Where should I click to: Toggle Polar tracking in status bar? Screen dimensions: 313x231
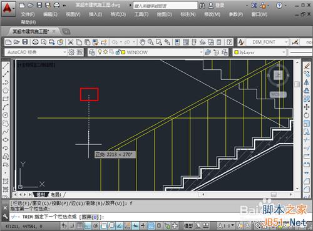coord(96,225)
